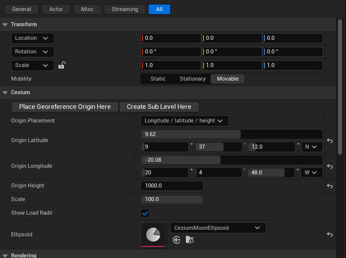Open CesiumMoonEllipsoid asset dropdown
346x258 pixels.
(x=218, y=228)
